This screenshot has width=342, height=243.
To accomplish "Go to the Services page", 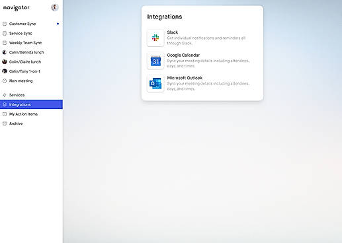I will click(x=31, y=95).
